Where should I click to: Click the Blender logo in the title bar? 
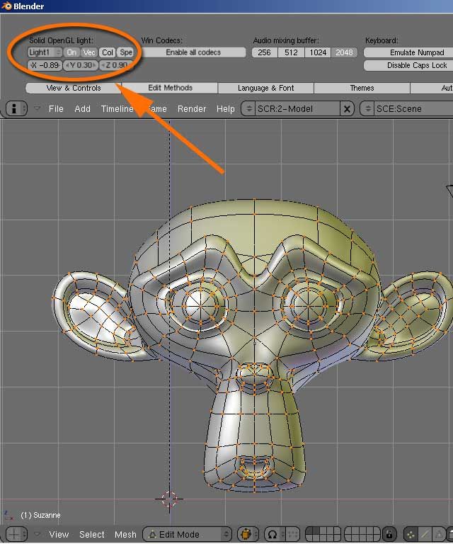[x=6, y=6]
